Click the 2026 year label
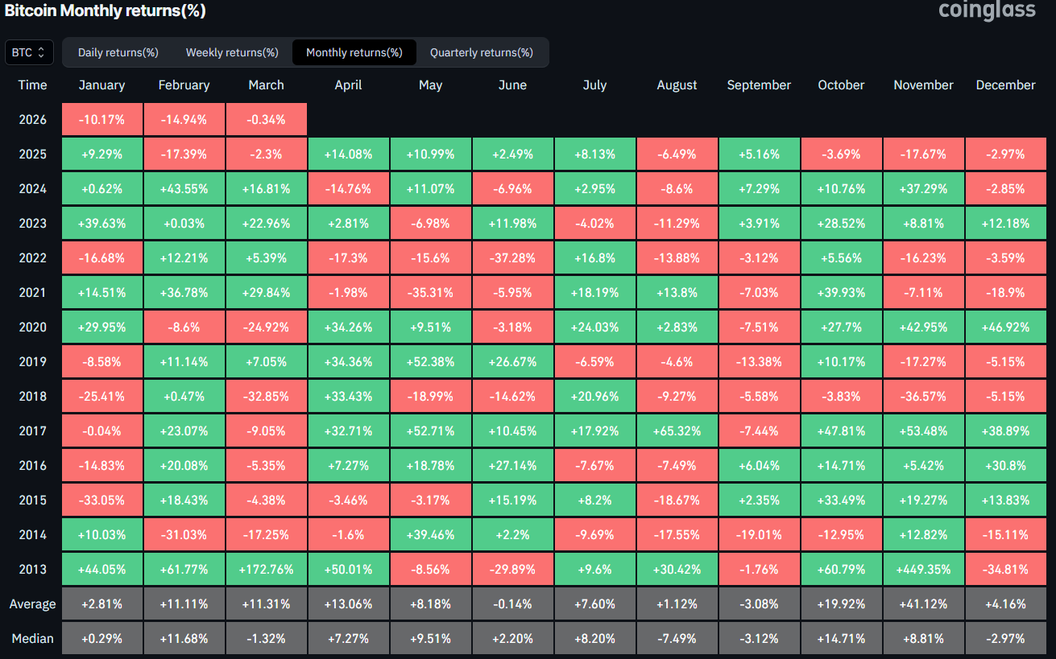Screen dimensions: 1056x659 (x=32, y=118)
